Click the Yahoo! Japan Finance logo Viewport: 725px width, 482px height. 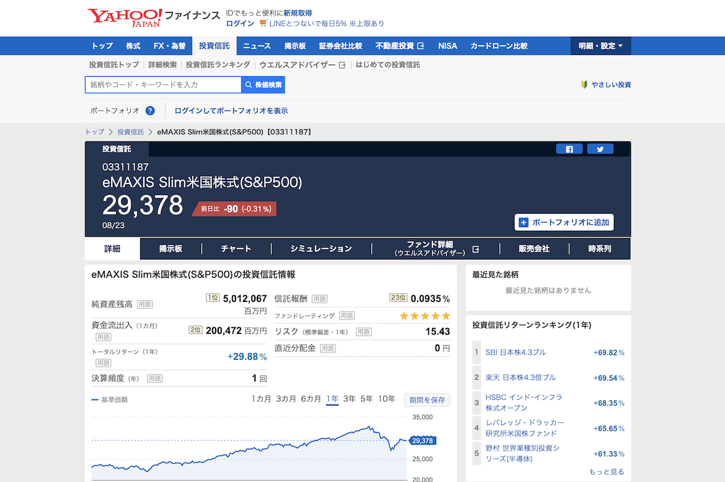click(153, 18)
